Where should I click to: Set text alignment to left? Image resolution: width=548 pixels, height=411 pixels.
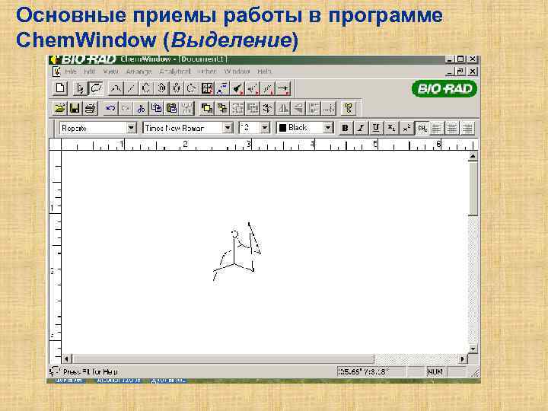coord(437,128)
